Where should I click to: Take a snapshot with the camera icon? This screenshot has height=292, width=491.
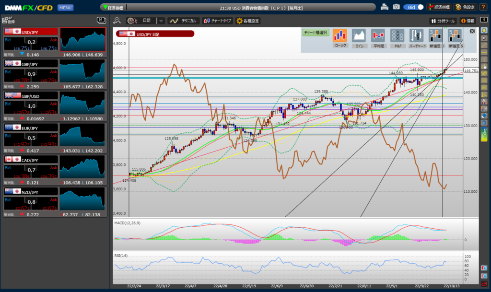396,7
